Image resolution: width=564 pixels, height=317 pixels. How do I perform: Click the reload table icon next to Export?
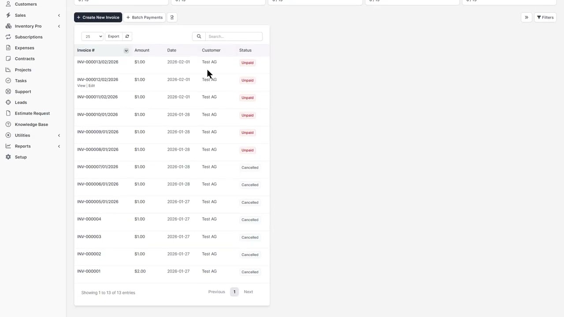pos(127,37)
